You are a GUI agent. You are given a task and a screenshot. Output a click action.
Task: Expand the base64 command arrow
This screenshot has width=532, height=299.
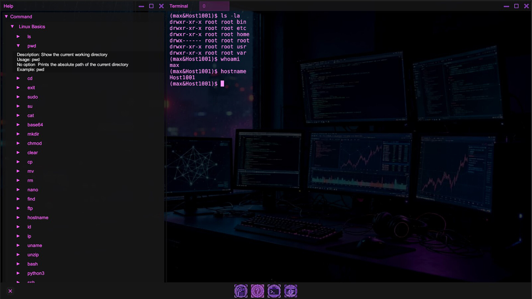click(x=18, y=125)
